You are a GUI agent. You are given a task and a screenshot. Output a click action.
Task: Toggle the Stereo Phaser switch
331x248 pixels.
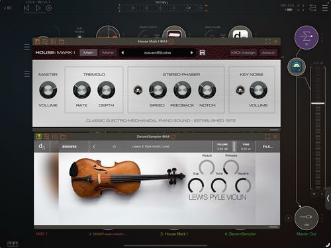click(x=138, y=90)
